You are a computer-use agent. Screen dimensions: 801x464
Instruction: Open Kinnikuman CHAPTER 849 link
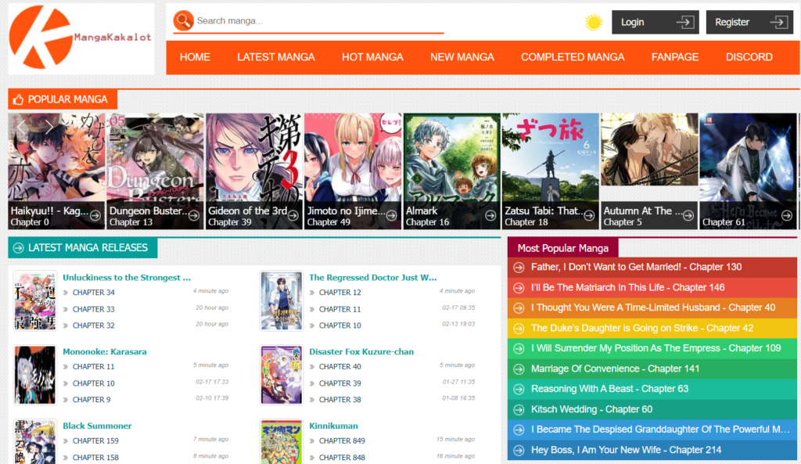tap(342, 441)
